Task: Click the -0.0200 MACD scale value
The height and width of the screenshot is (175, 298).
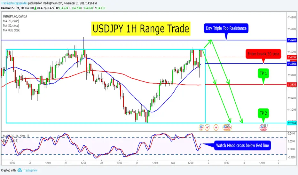Action: click(x=291, y=157)
